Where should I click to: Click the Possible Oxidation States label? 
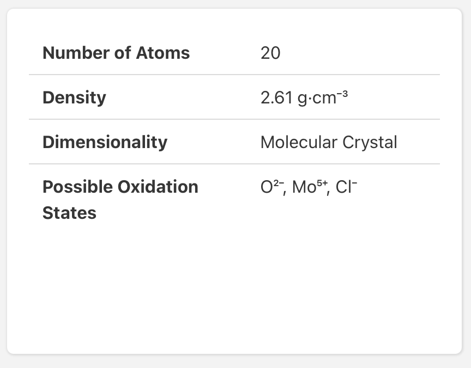click(120, 200)
